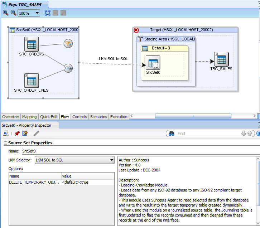The height and width of the screenshot is (228, 260).
Task: Click into the Find search field
Action: [208, 134]
